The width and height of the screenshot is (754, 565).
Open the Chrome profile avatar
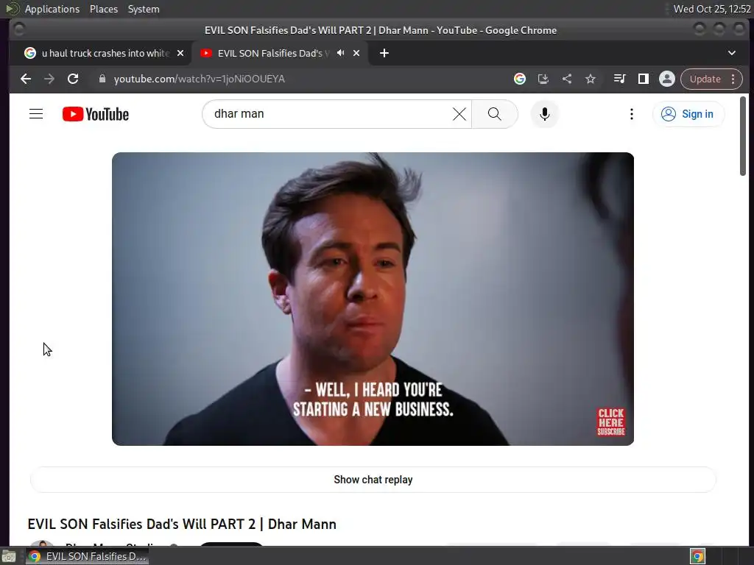pos(667,79)
